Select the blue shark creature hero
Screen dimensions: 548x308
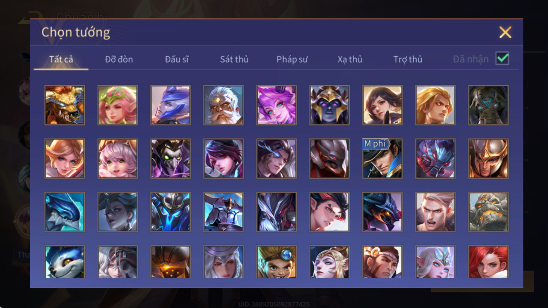(x=65, y=212)
